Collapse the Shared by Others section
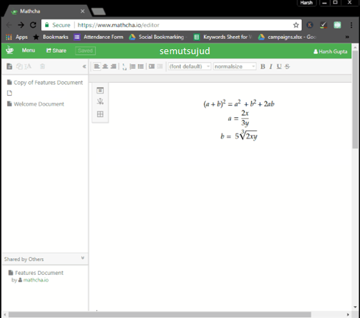Screen dimensions: 360x318 [83, 258]
